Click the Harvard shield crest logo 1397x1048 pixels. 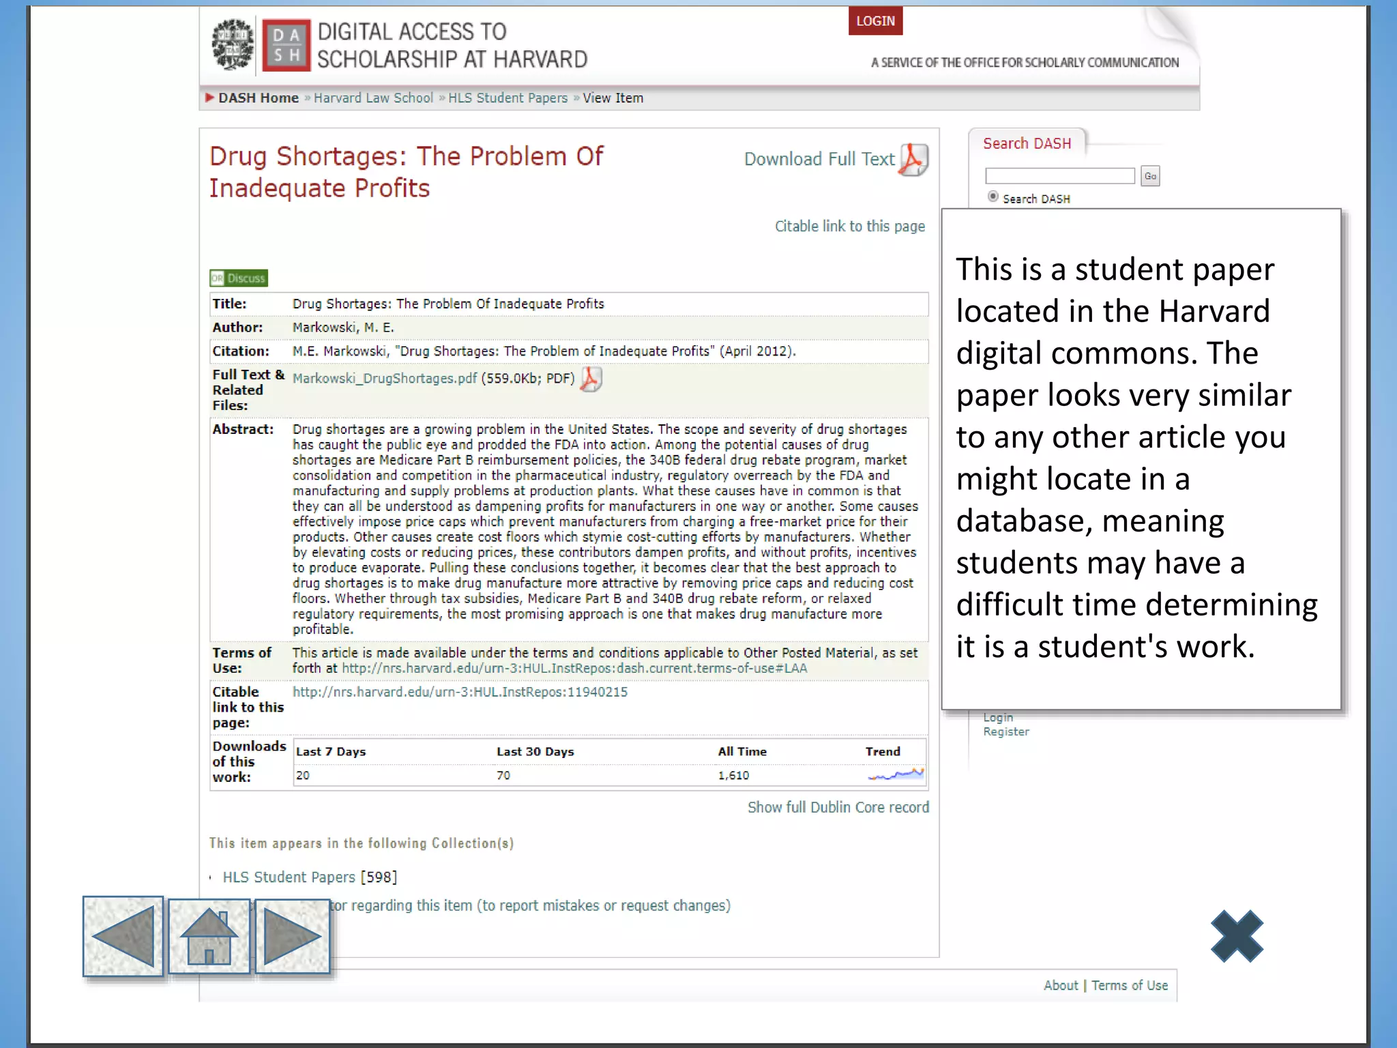[233, 45]
